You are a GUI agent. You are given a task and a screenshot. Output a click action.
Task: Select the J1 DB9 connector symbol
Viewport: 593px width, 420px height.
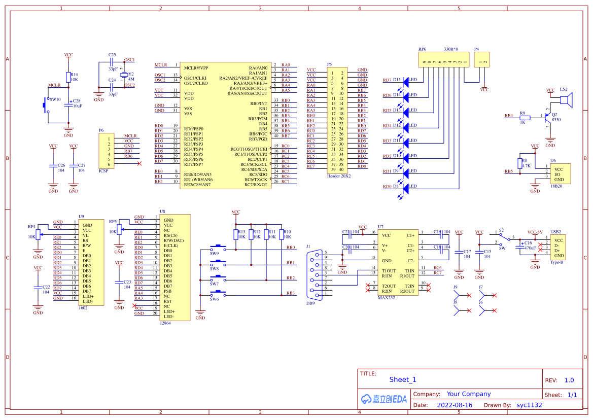(x=316, y=275)
